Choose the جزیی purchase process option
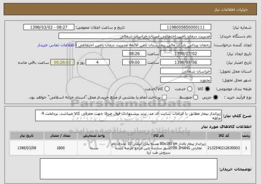Image resolution: width=261 pixels, height=184 pixels. 215,98
